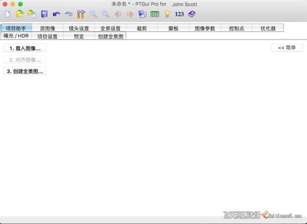Switch to the 蒙板 tab
The width and height of the screenshot is (307, 224).
click(173, 28)
